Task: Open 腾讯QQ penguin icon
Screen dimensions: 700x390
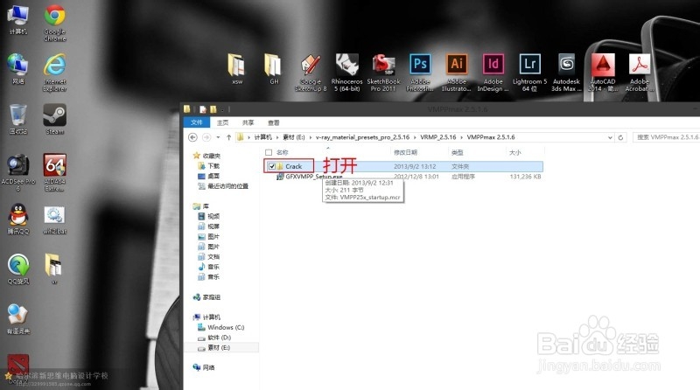Action: click(17, 219)
